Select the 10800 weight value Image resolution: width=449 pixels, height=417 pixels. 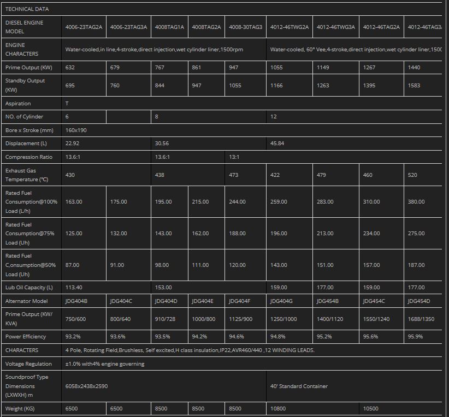coord(279,409)
